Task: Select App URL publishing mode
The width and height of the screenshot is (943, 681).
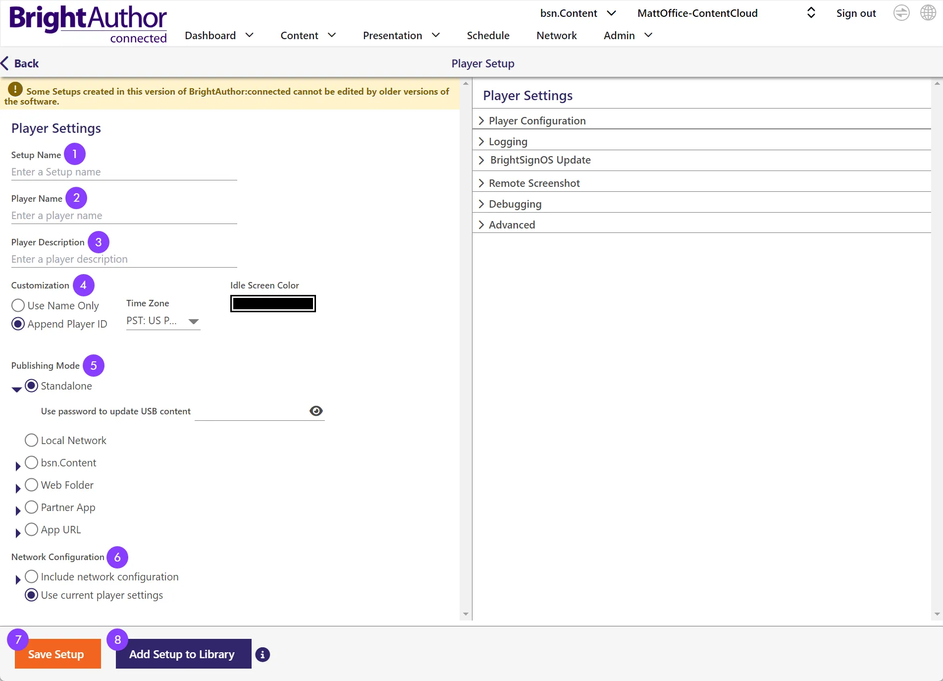Action: 31,529
